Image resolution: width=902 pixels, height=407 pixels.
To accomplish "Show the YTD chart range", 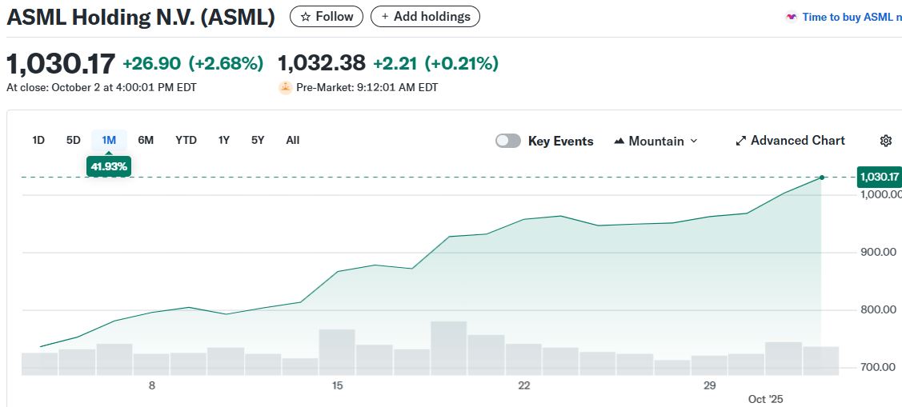I will pos(186,140).
